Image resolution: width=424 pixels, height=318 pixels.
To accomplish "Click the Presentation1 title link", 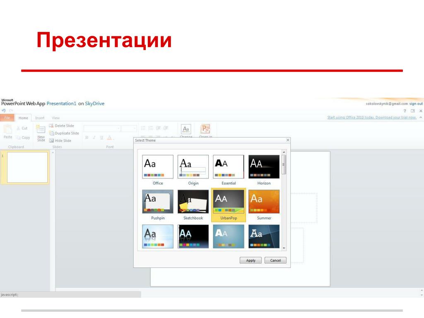I will pyautogui.click(x=61, y=104).
